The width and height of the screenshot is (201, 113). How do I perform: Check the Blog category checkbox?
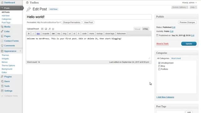click(x=159, y=66)
